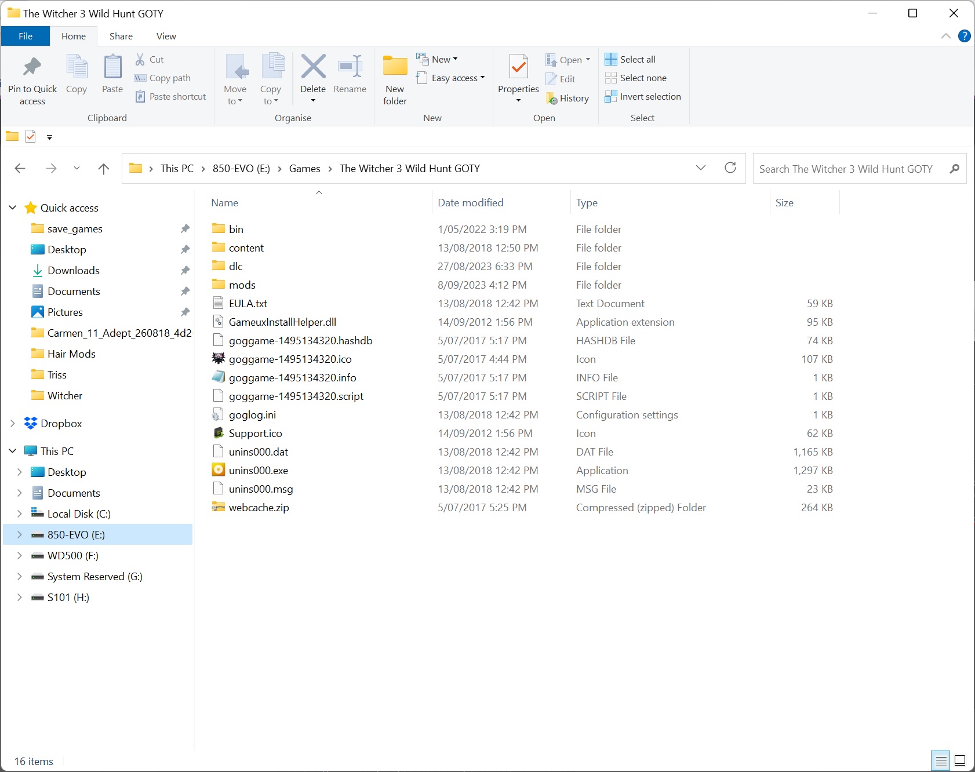Expand the address bar history dropdown
The image size is (975, 772).
(700, 168)
